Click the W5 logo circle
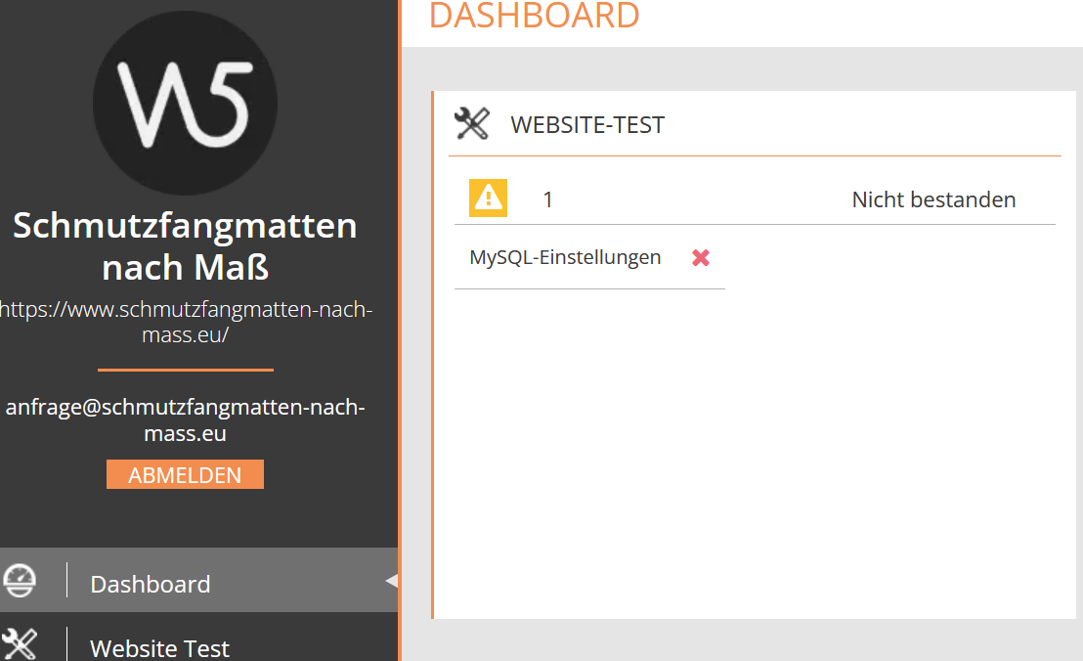Image resolution: width=1083 pixels, height=661 pixels. click(x=185, y=102)
